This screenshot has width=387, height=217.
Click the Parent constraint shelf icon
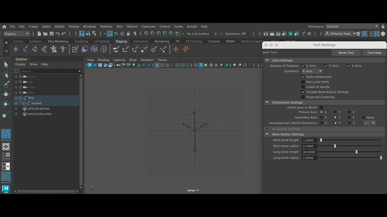116,49
